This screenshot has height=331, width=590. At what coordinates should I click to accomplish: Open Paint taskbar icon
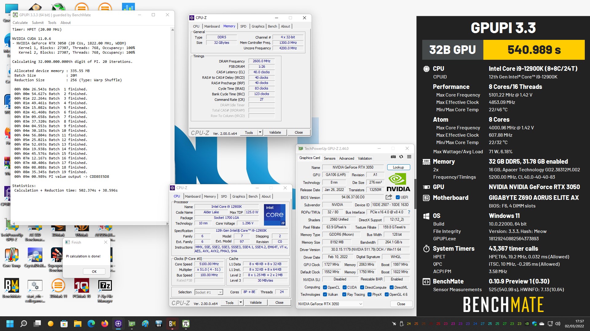coord(145,324)
